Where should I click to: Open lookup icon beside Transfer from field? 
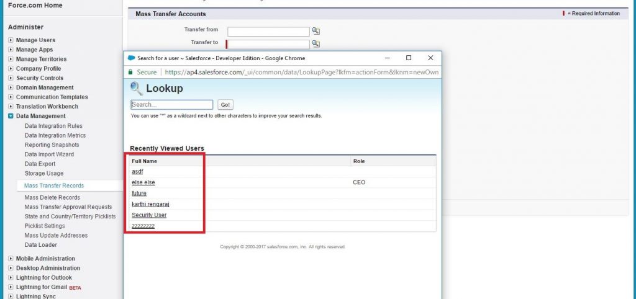pyautogui.click(x=316, y=31)
